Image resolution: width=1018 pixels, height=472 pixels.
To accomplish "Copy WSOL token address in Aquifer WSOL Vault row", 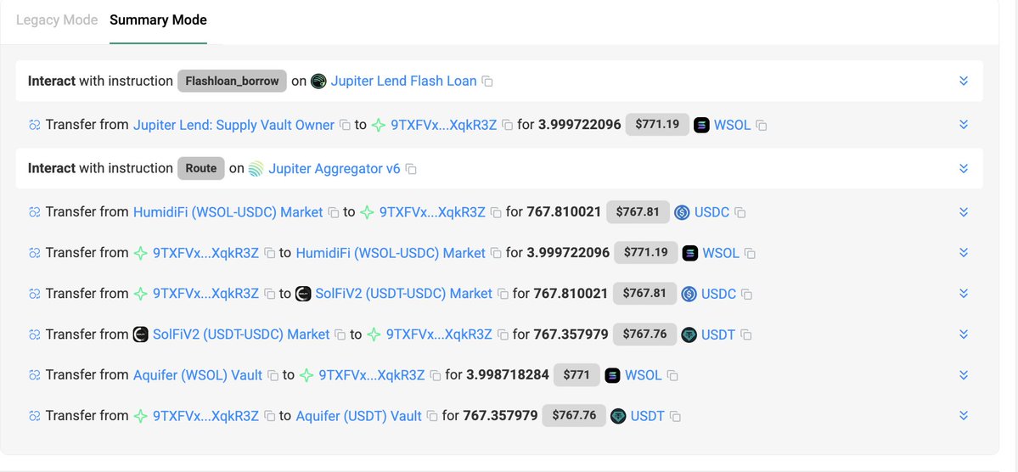I will (x=672, y=376).
